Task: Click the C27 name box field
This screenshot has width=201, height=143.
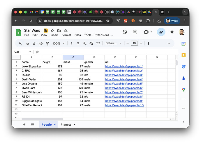Action: (x=20, y=52)
